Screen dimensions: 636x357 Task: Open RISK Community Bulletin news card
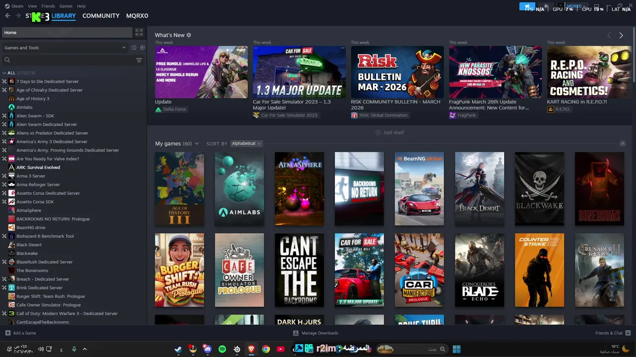397,72
